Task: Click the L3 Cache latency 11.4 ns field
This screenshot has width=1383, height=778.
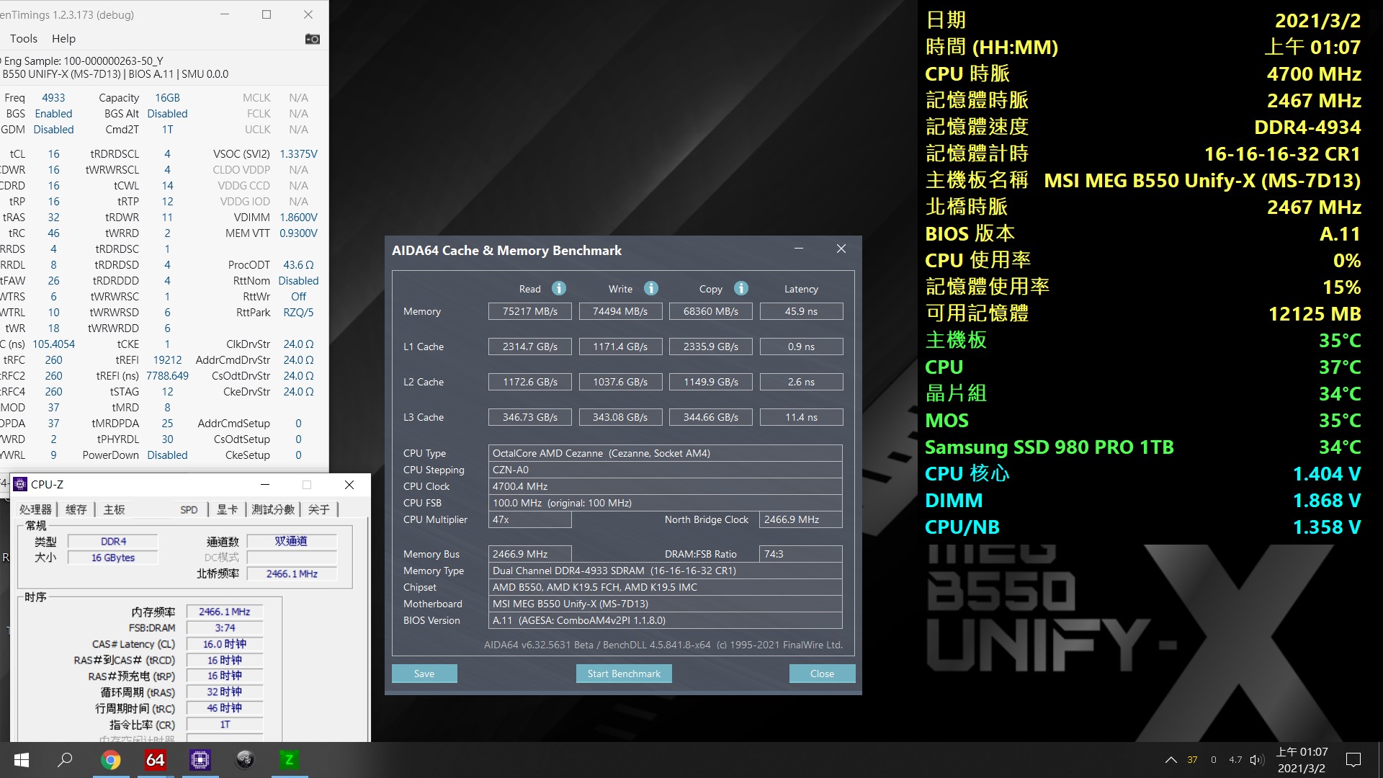Action: [x=801, y=417]
